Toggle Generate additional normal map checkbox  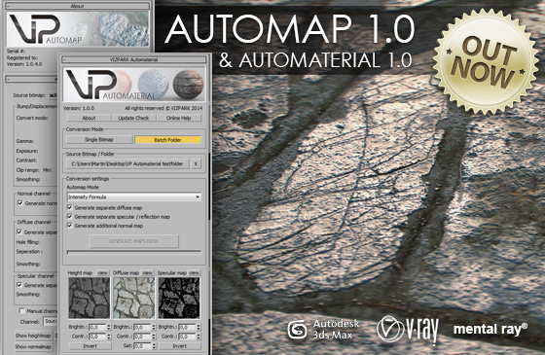(69, 226)
